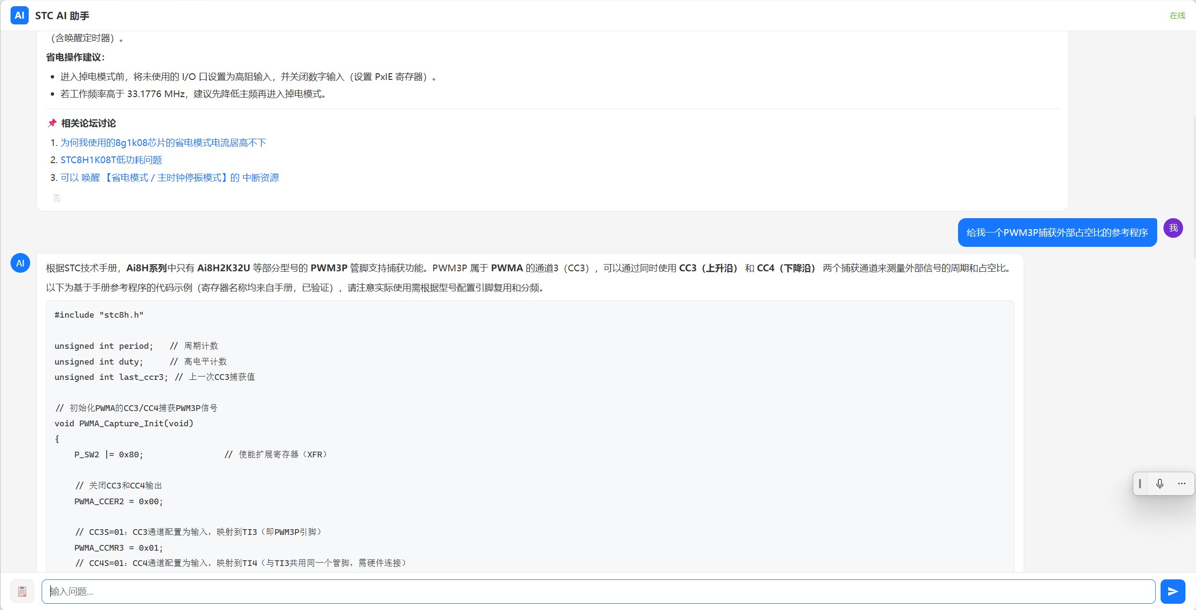
Task: Click code line unsigned int period
Action: tap(104, 346)
